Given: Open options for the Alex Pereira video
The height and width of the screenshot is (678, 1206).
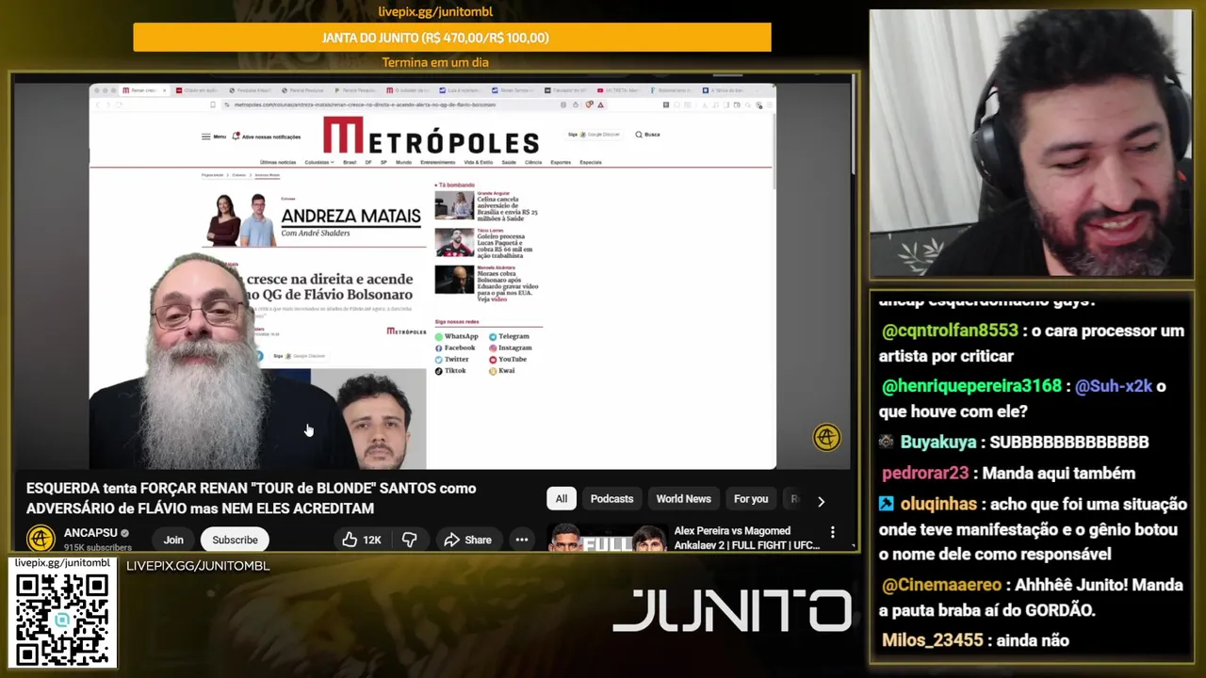Looking at the screenshot, I should (832, 532).
